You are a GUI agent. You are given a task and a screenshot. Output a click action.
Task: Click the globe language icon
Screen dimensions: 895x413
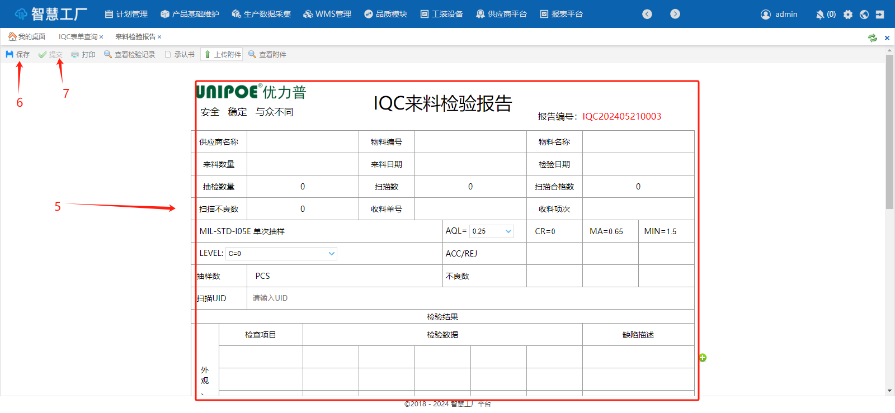click(864, 15)
